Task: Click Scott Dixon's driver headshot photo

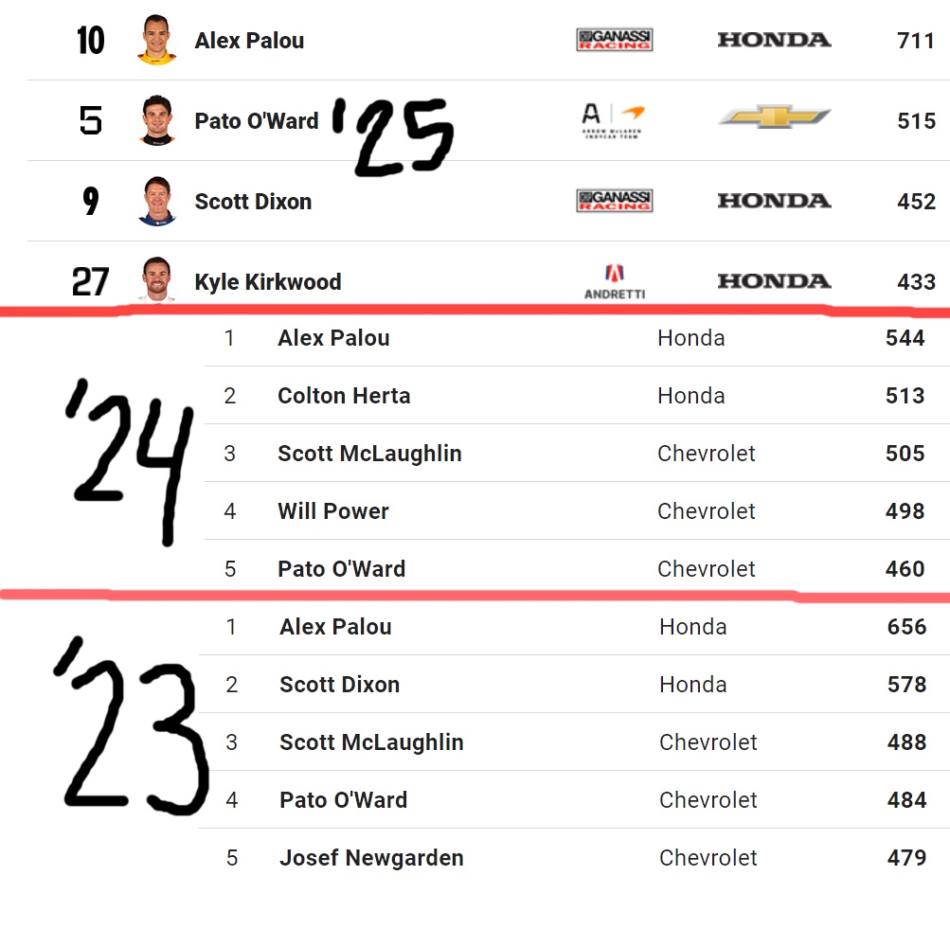Action: pos(157,201)
